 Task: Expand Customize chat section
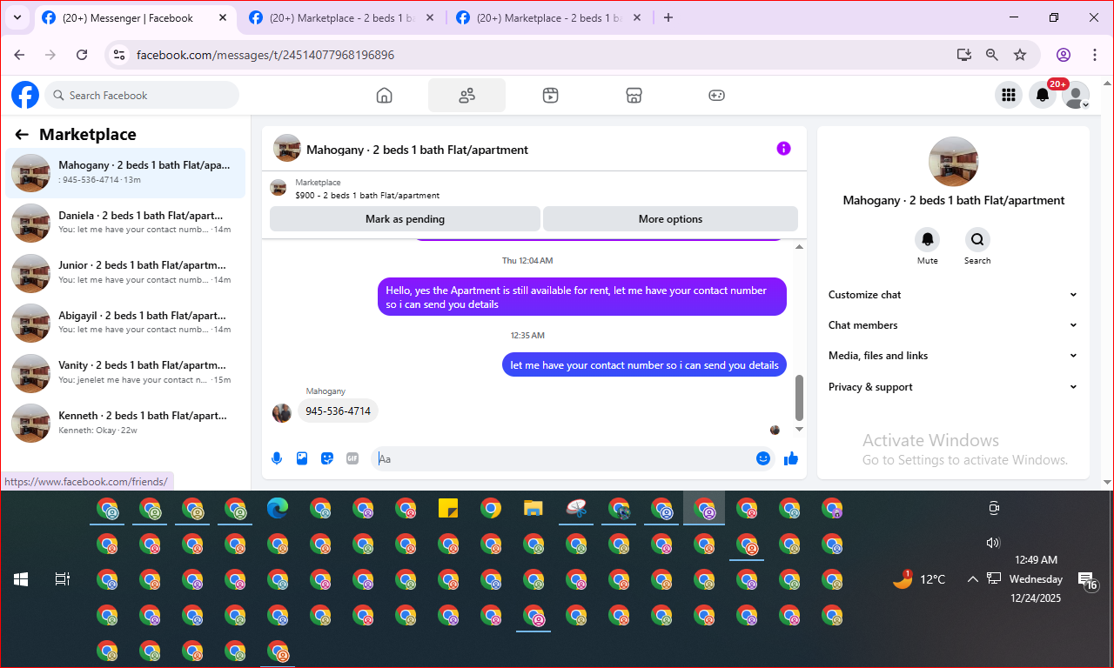point(953,295)
